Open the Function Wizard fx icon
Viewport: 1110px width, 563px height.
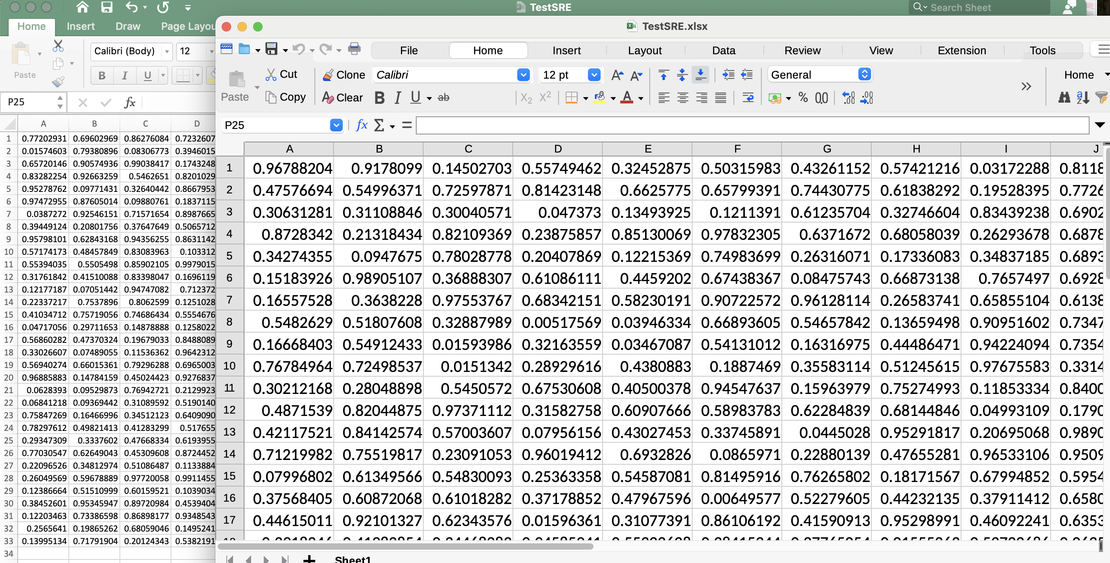(361, 125)
